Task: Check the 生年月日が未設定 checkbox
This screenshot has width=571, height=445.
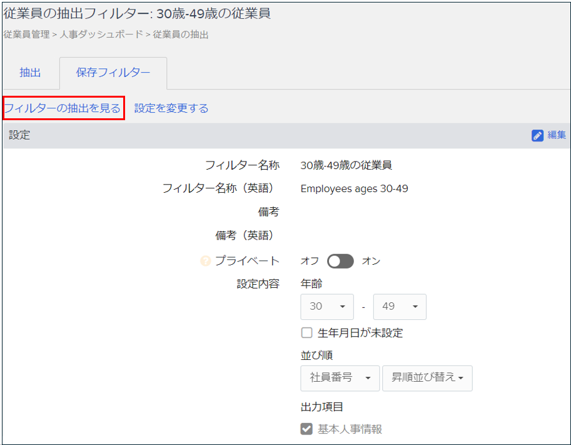Action: (306, 332)
